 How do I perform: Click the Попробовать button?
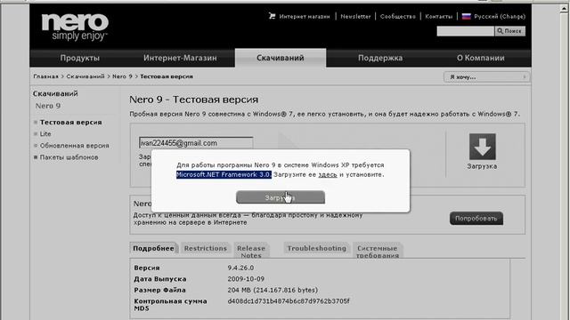coord(476,219)
